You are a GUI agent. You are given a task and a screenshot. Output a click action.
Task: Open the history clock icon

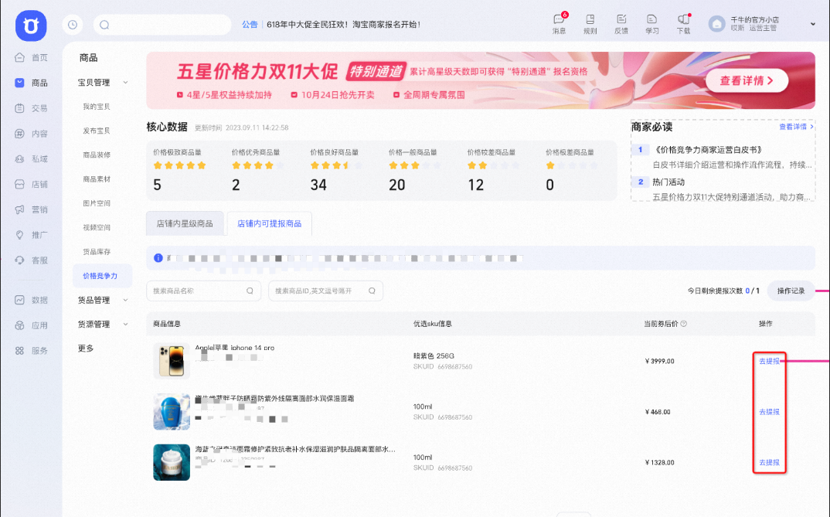pyautogui.click(x=73, y=25)
